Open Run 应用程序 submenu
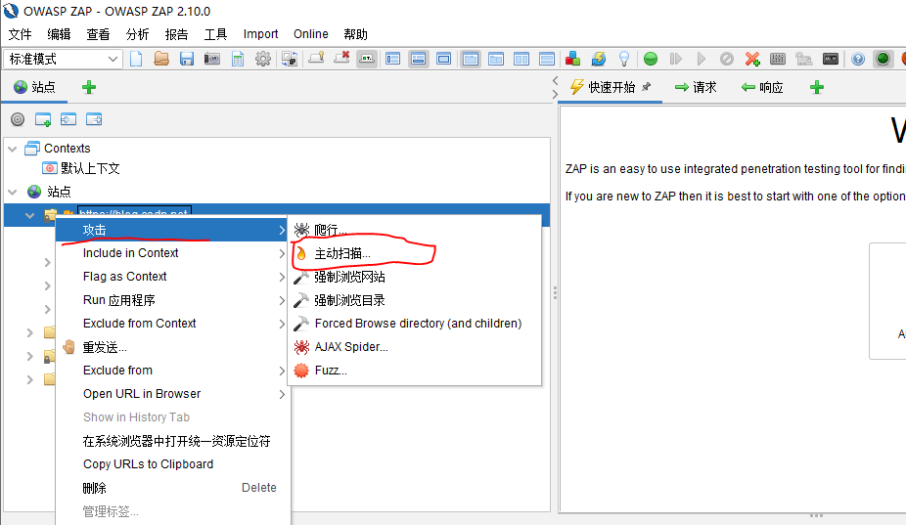Viewport: 906px width, 525px height. tap(173, 300)
